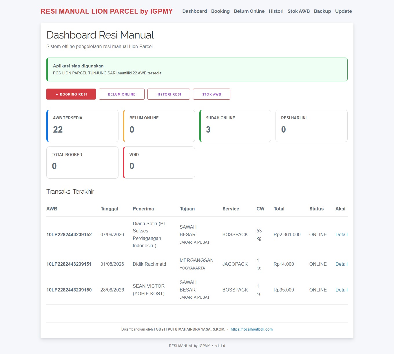Click the red + BOOKING RESI button
394x354 pixels.
71,94
